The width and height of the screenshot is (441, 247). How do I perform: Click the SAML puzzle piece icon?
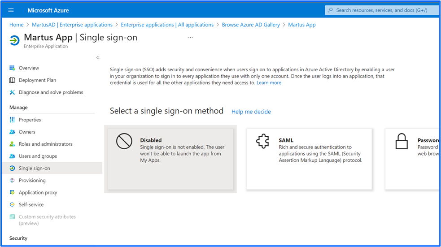(263, 141)
